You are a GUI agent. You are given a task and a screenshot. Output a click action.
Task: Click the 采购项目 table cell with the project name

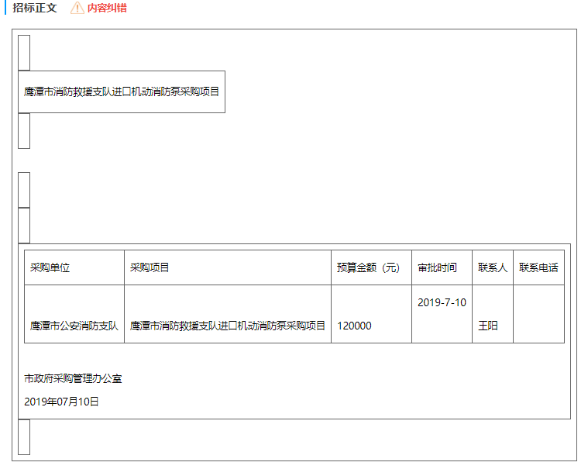click(x=228, y=314)
